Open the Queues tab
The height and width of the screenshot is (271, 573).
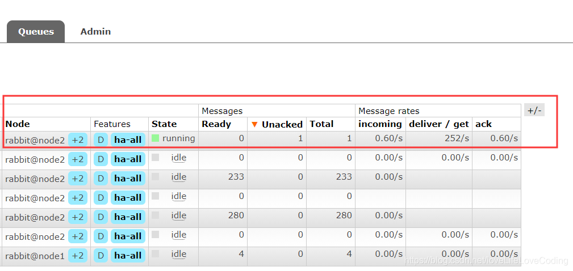tap(36, 31)
